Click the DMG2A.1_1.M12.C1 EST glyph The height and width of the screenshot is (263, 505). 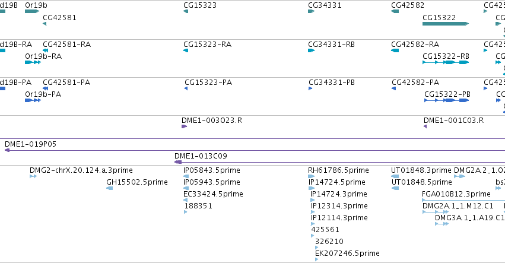point(436,212)
